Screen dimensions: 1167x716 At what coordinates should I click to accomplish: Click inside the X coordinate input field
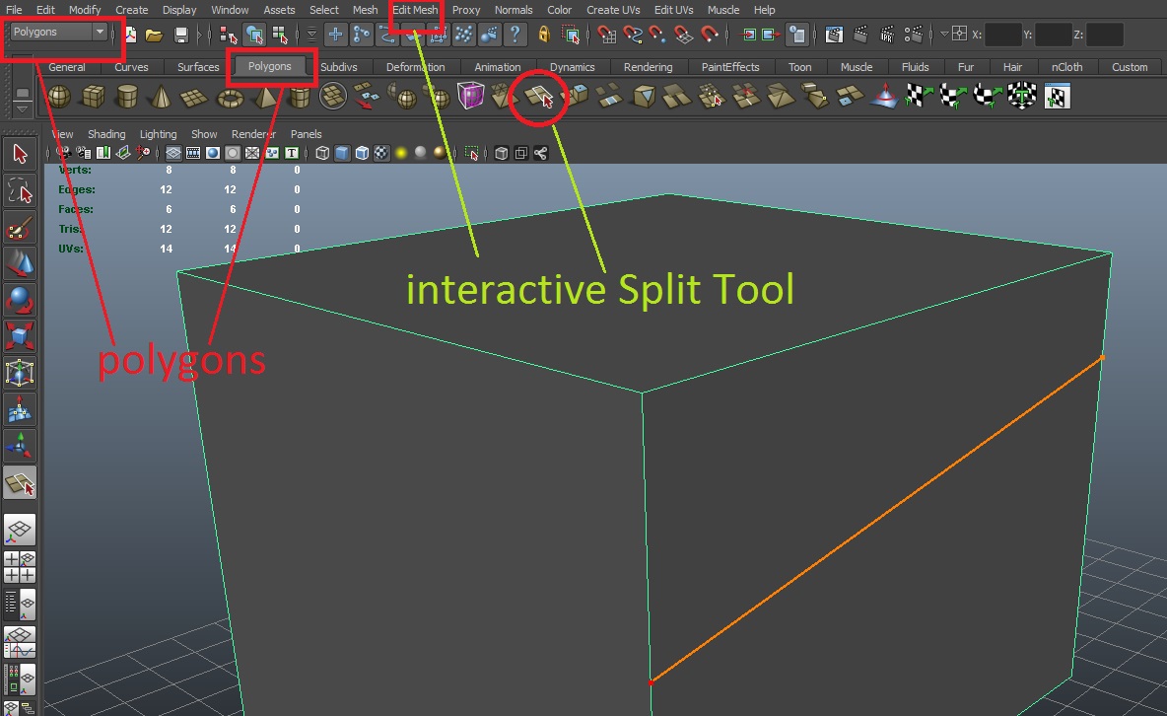click(x=1003, y=34)
